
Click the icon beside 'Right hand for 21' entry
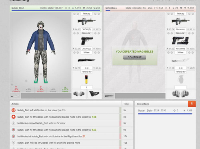(x=13, y=136)
